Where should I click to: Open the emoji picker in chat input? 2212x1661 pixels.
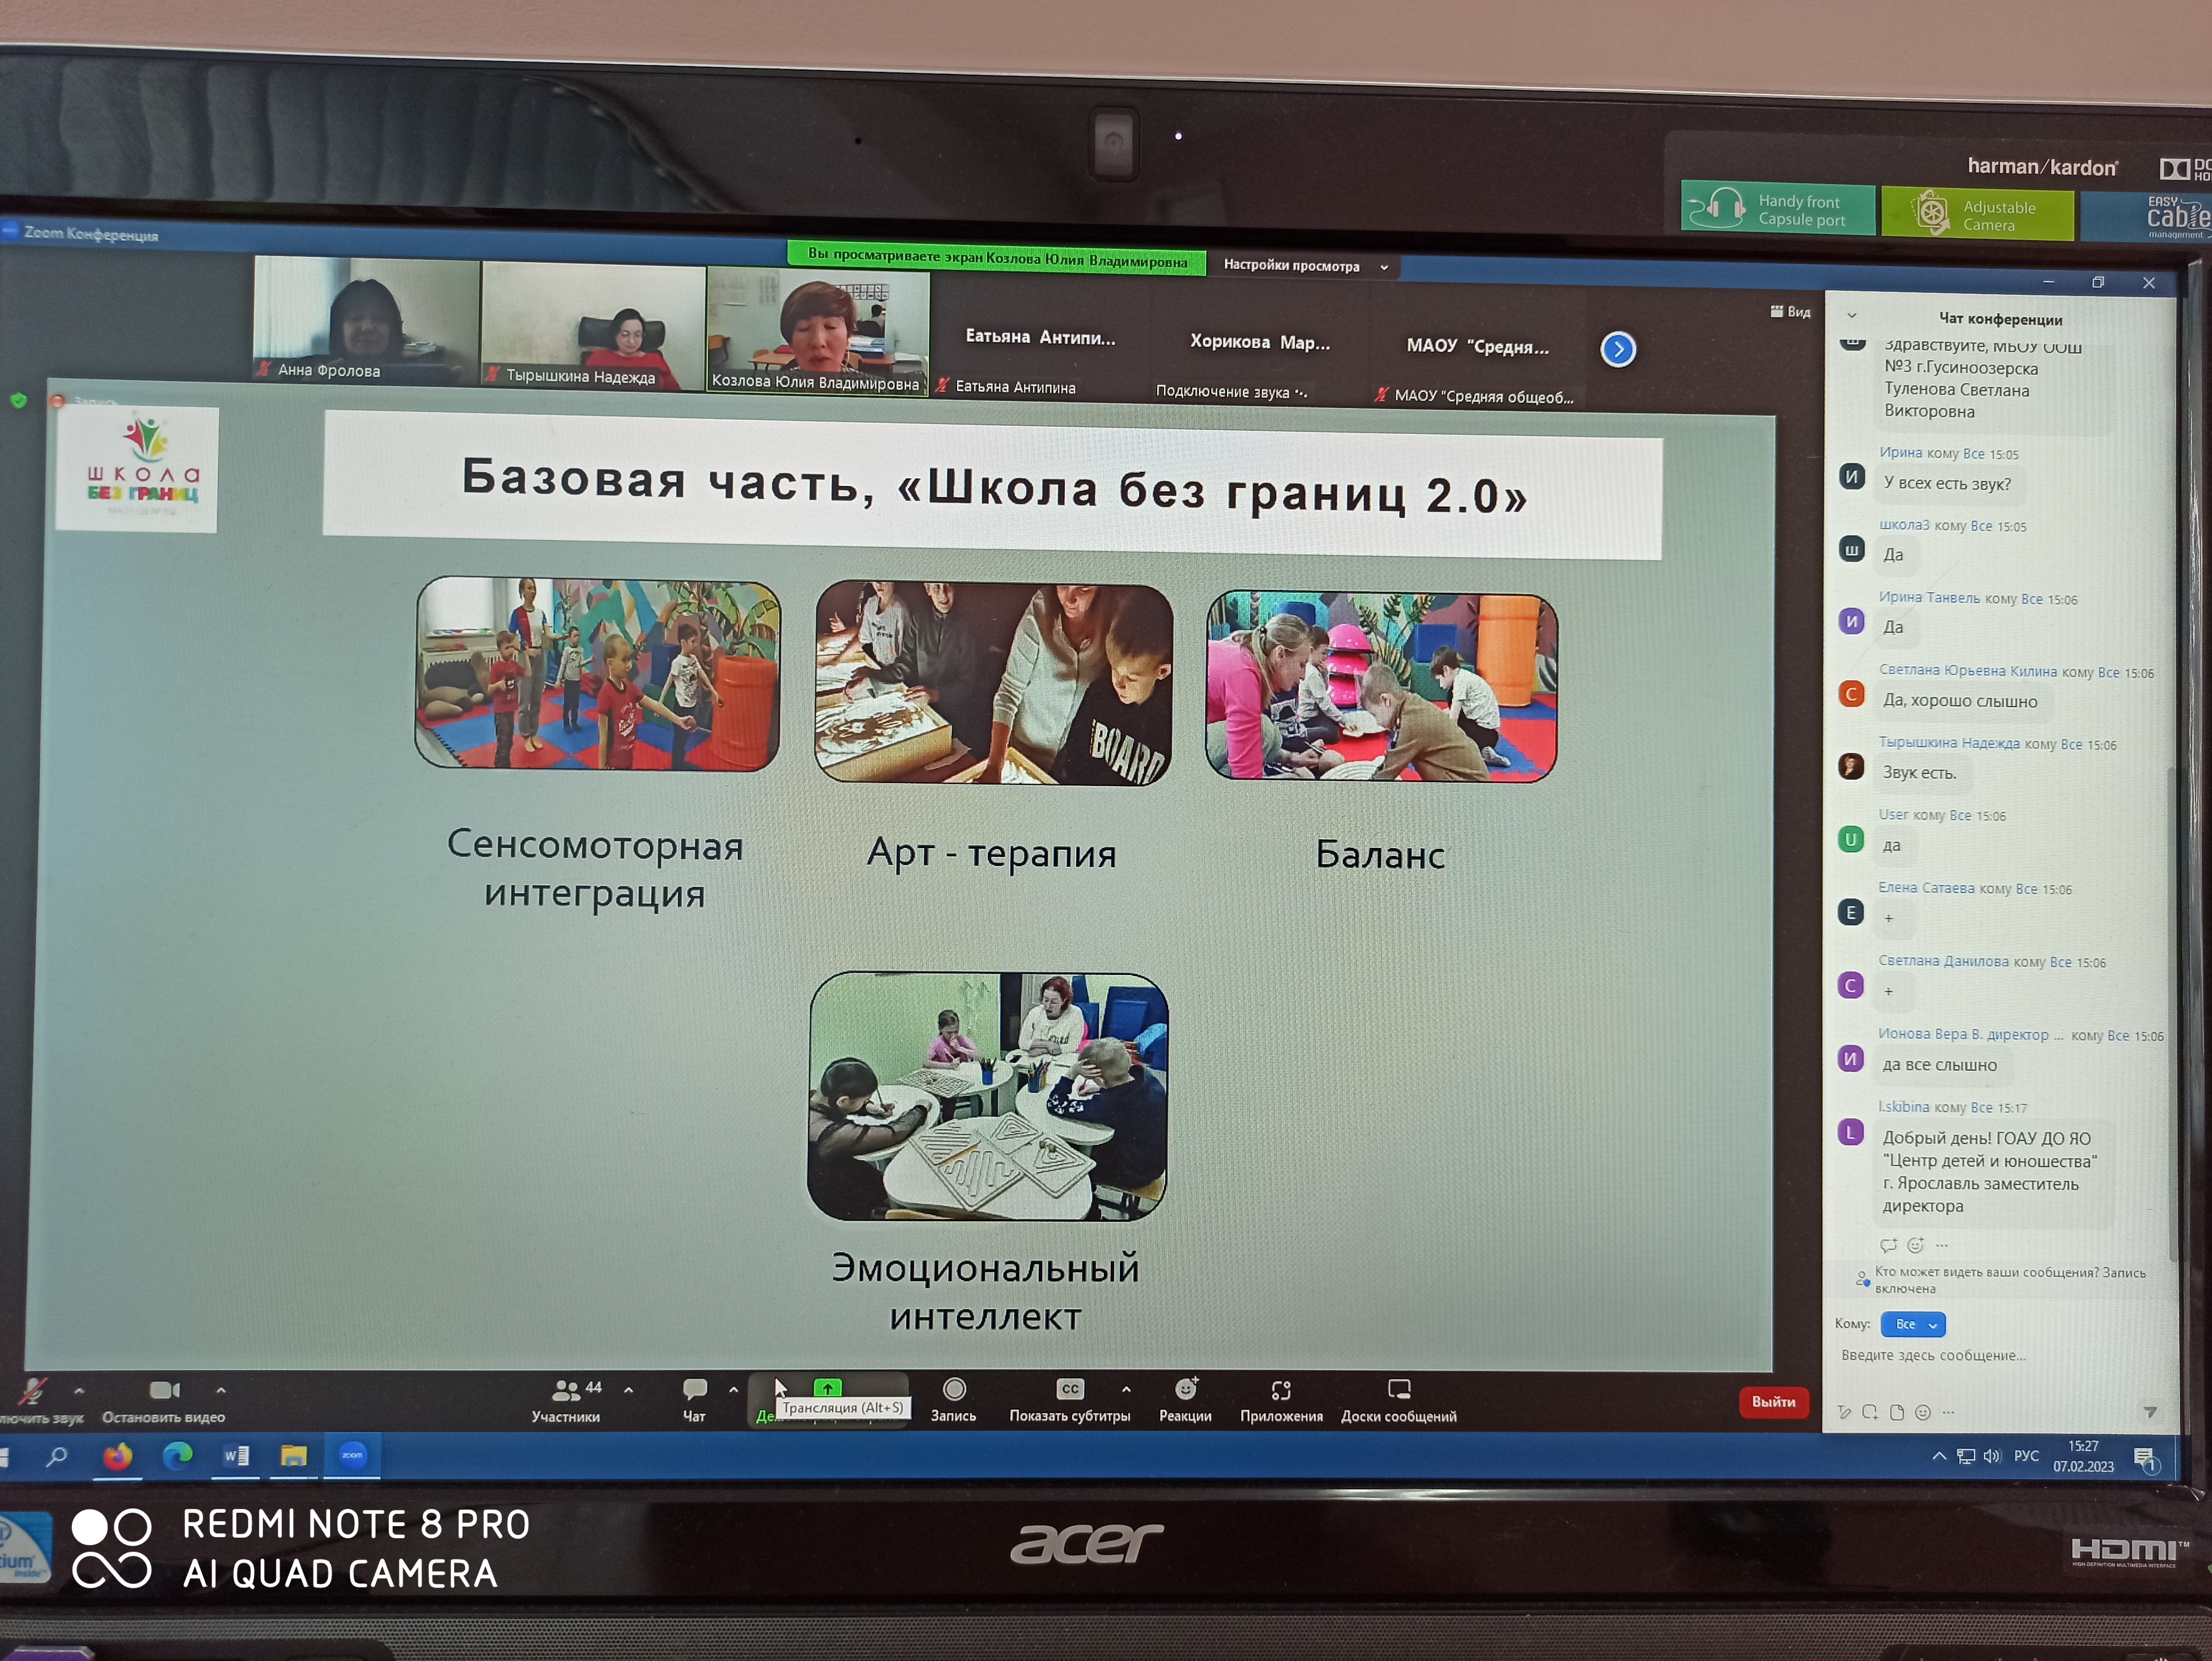[1922, 1413]
